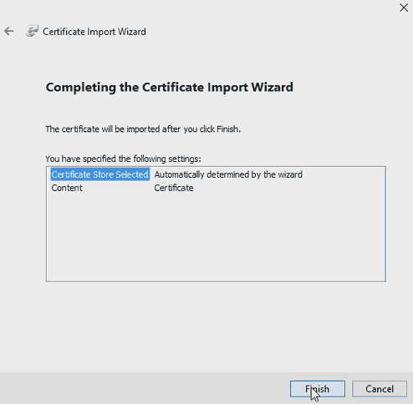Cancel the certificate import
Image resolution: width=413 pixels, height=404 pixels.
(380, 389)
